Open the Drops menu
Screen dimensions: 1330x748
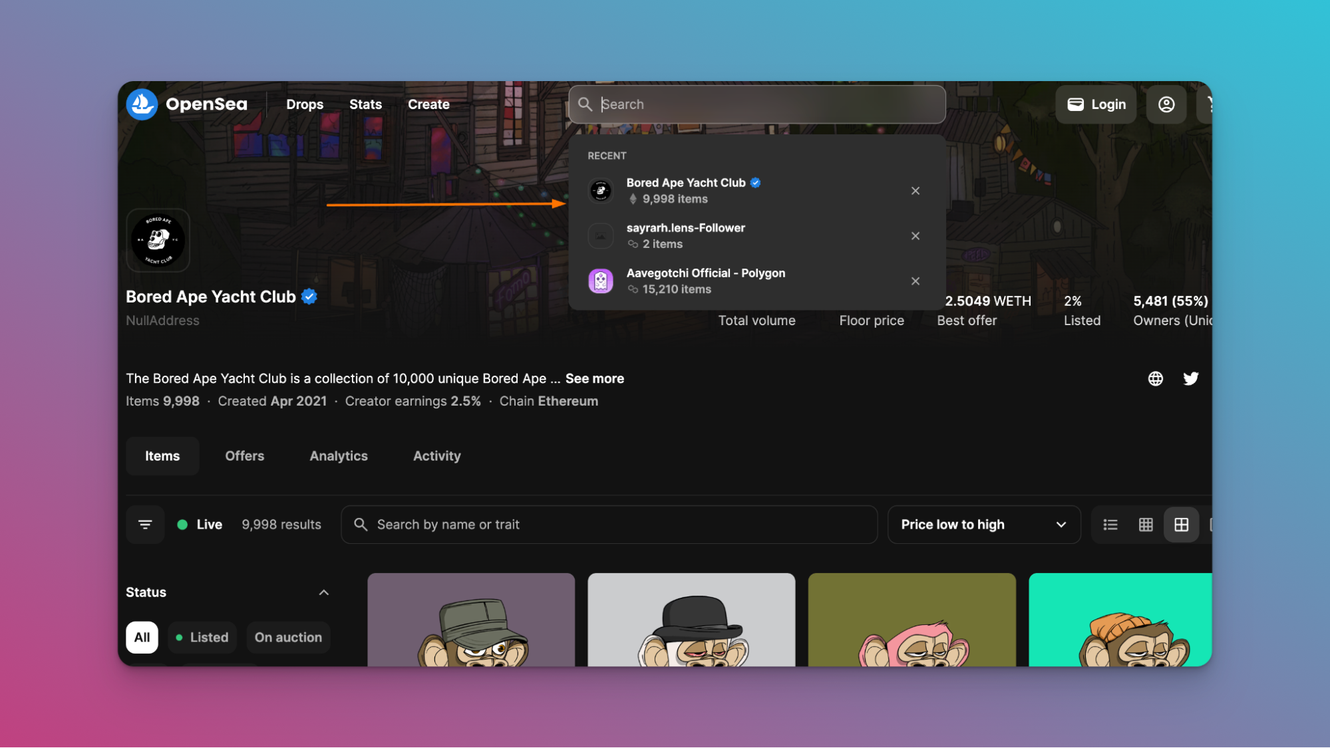(305, 104)
